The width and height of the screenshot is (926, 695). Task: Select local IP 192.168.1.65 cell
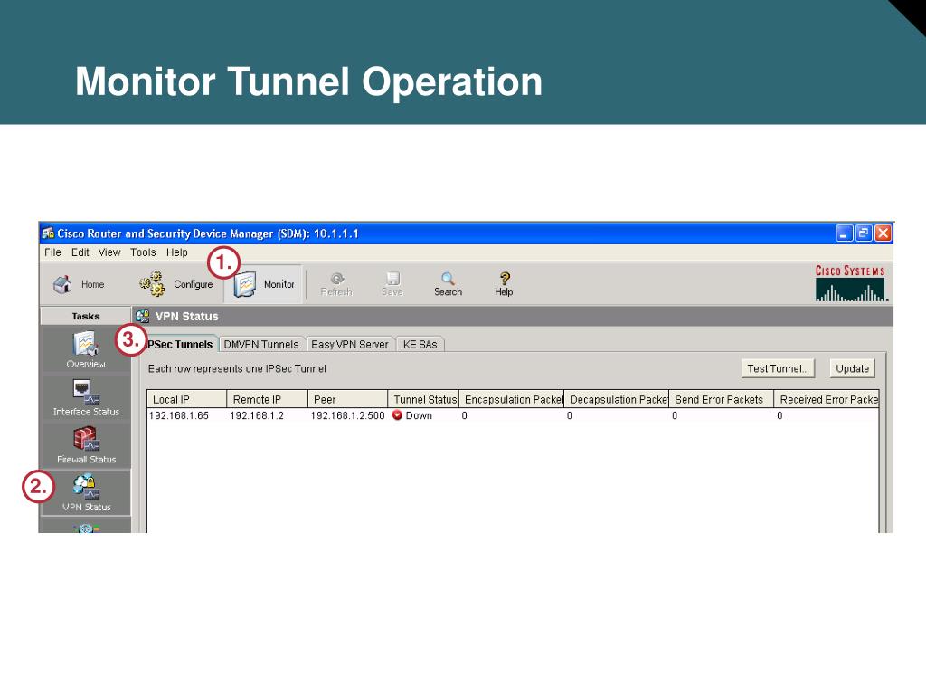point(179,415)
